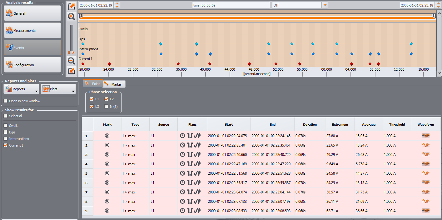Open the General analysis results

(x=32, y=13)
